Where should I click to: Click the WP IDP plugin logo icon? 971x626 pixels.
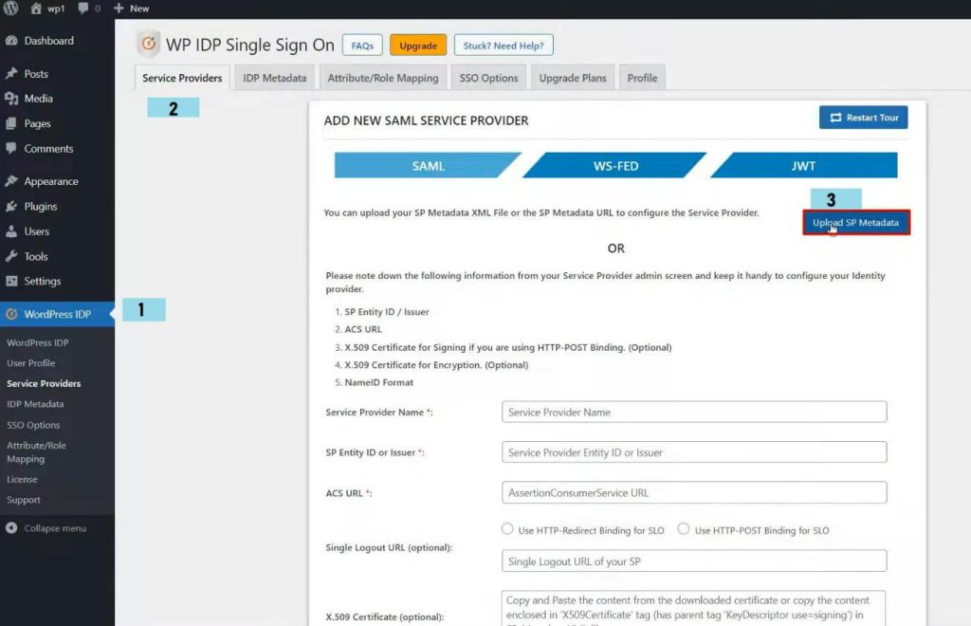[x=148, y=44]
